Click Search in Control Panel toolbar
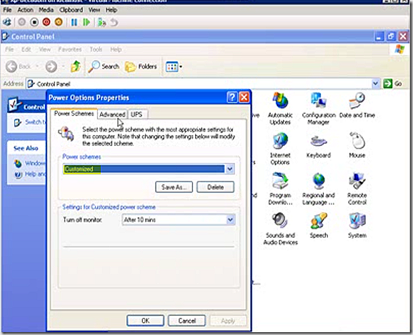The height and width of the screenshot is (335, 413). click(x=104, y=66)
